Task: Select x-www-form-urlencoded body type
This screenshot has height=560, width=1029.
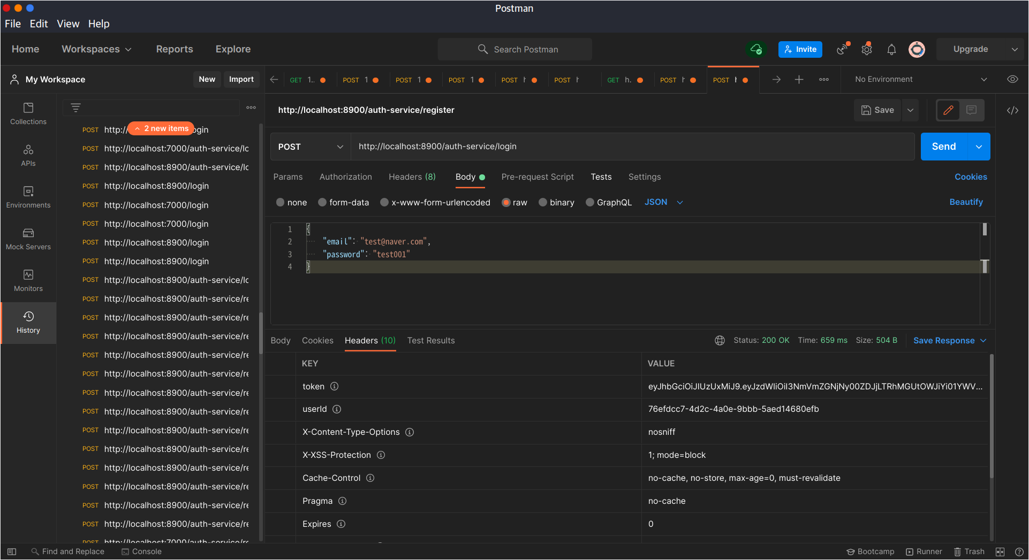Action: 435,202
